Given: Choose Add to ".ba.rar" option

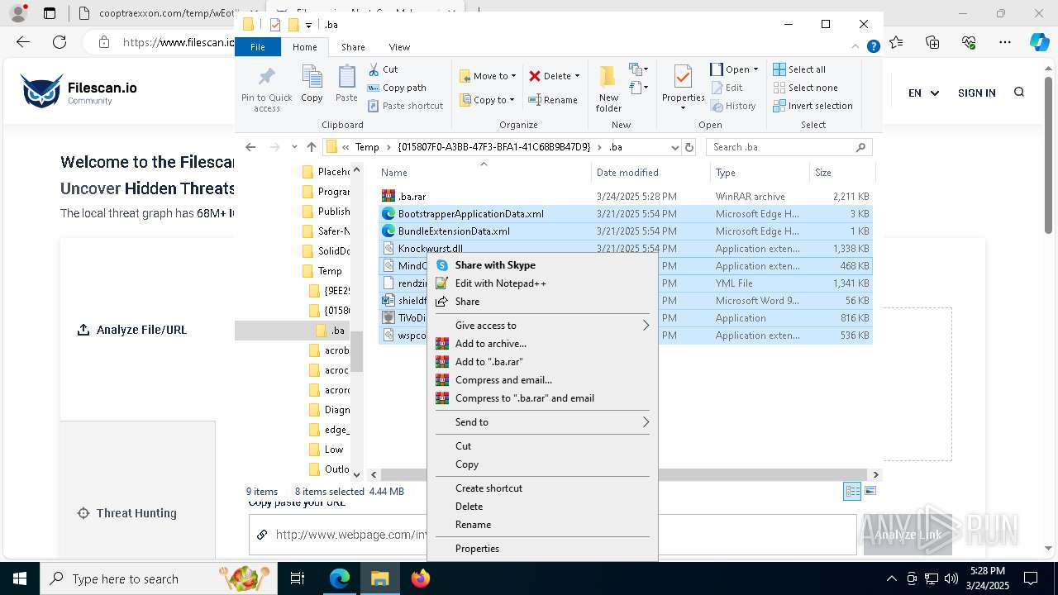Looking at the screenshot, I should click(x=541, y=362).
